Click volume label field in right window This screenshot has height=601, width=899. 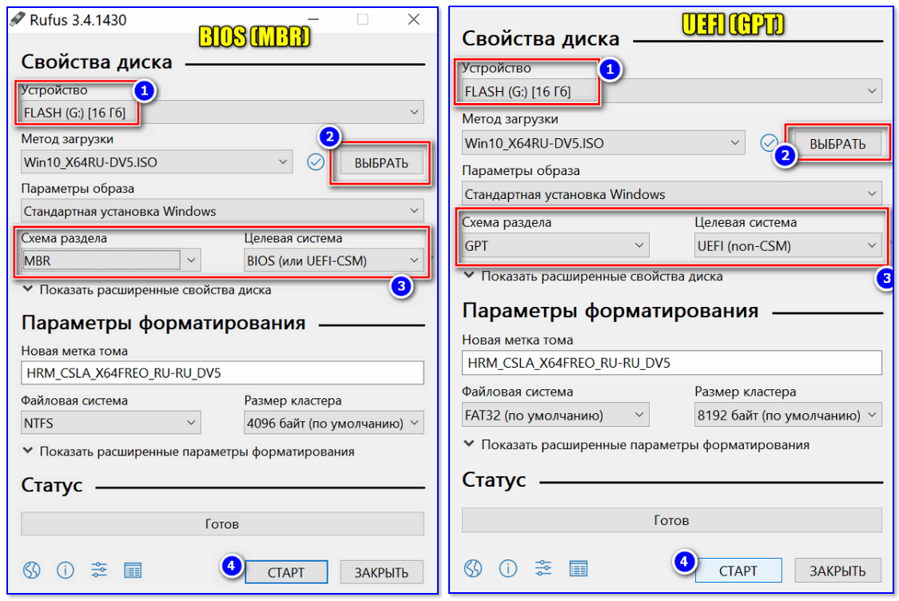coord(672,362)
